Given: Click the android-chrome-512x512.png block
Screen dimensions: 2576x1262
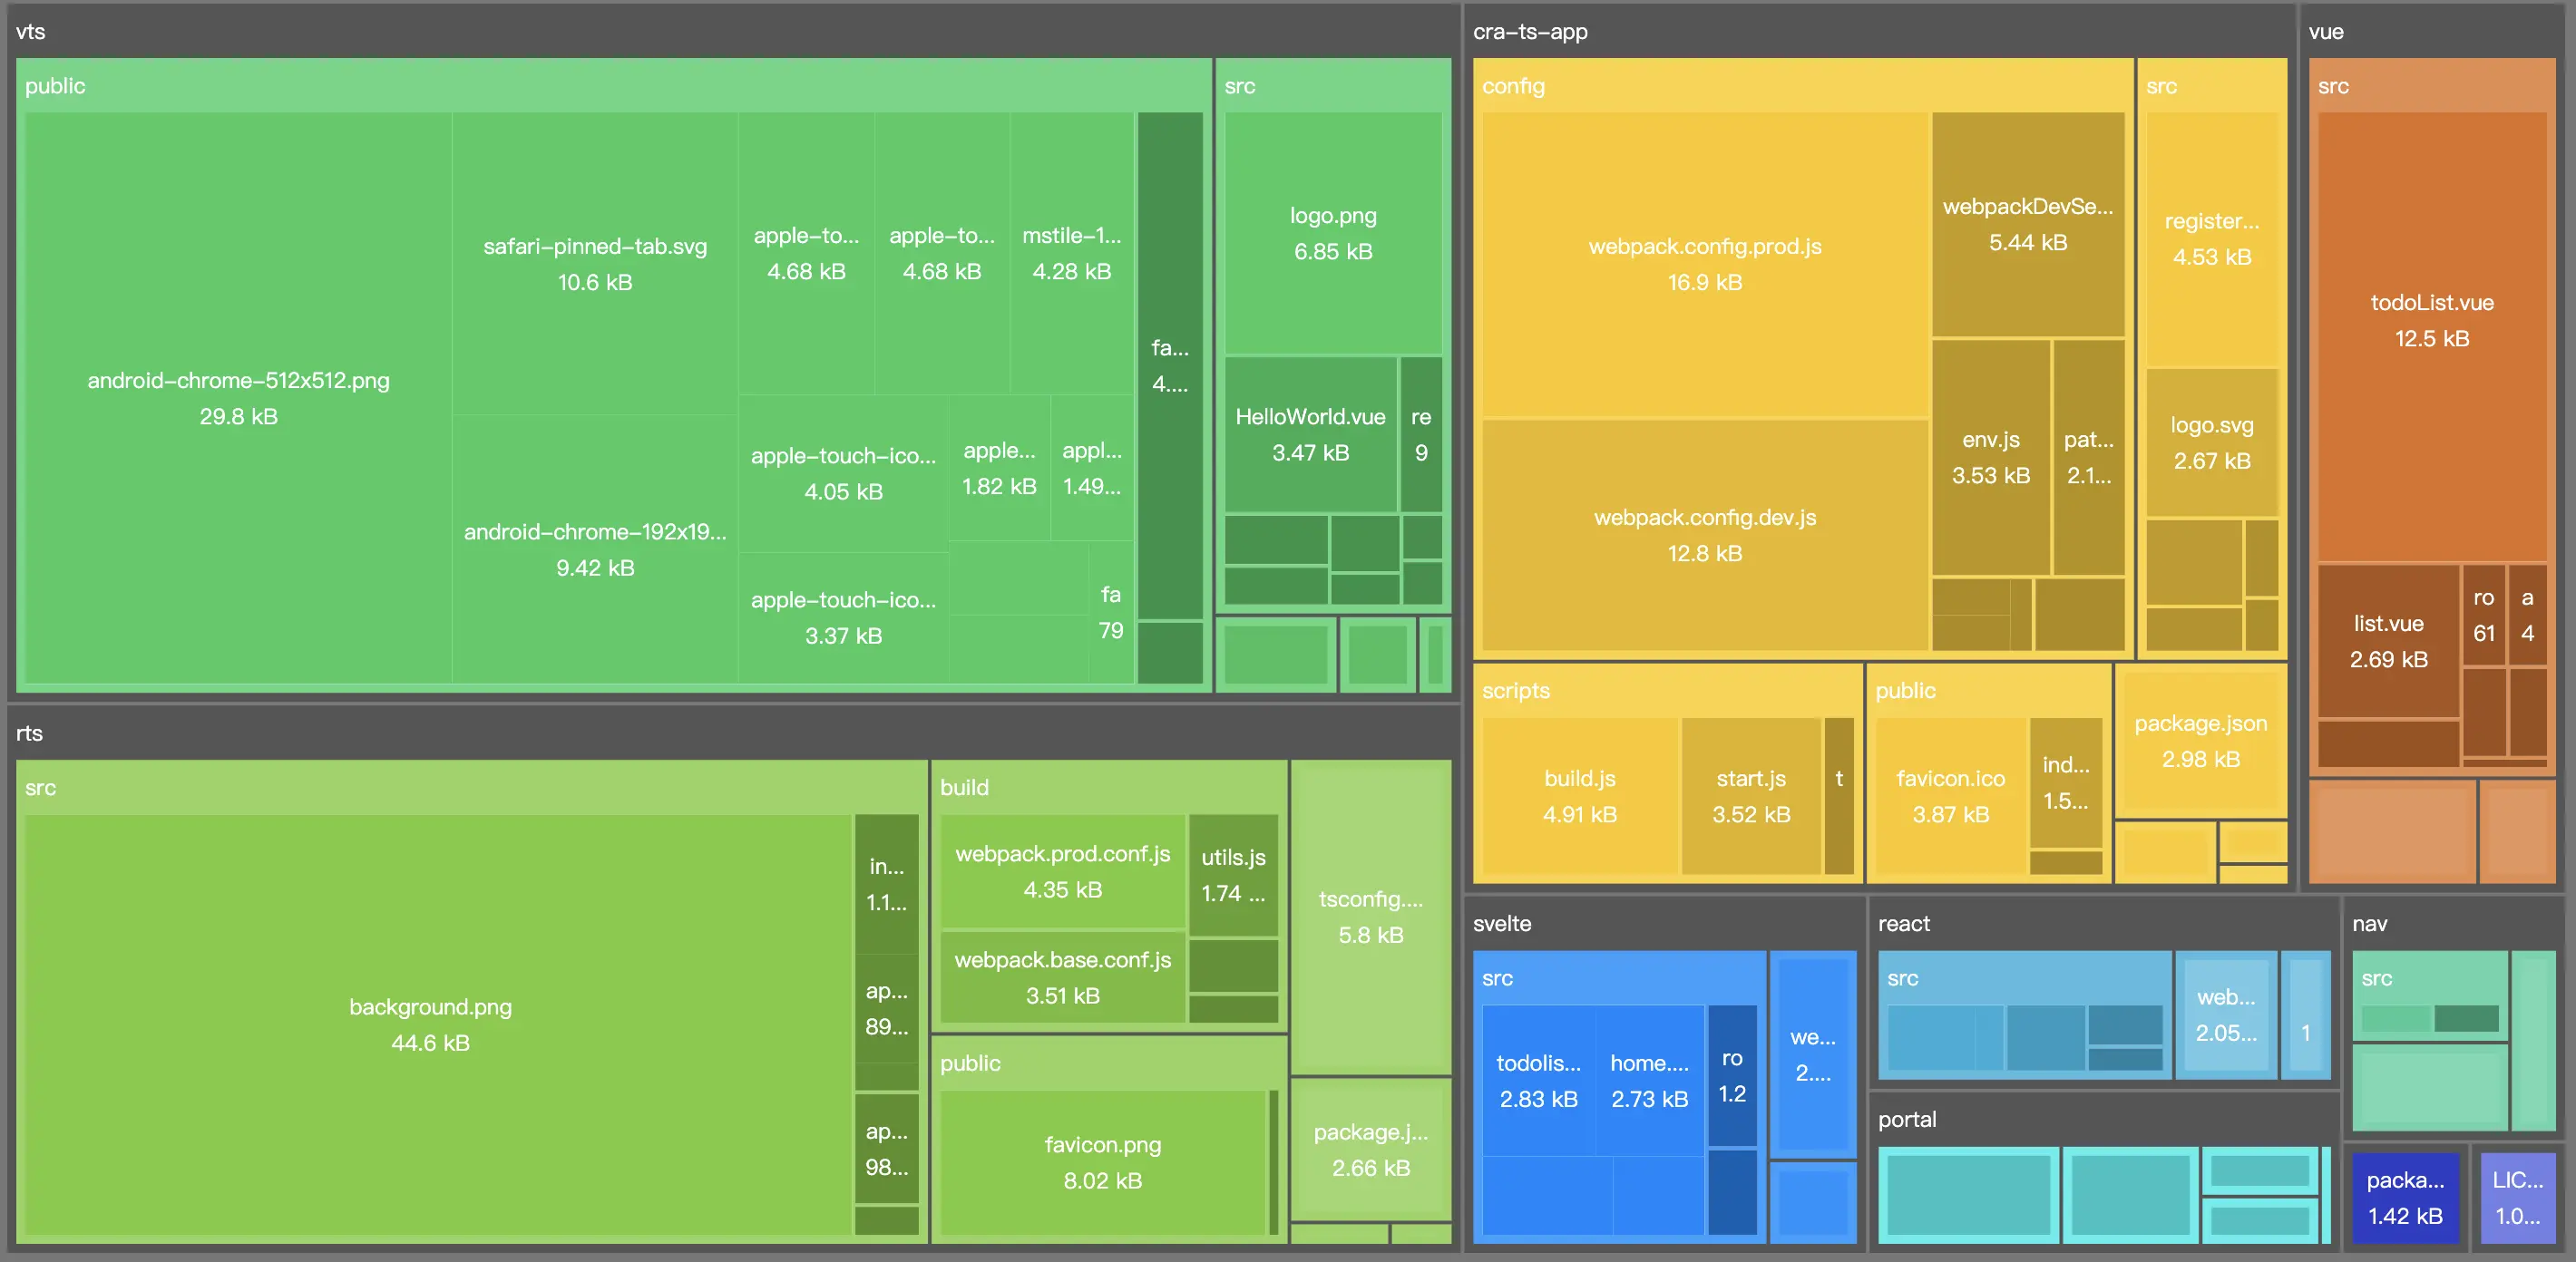Looking at the screenshot, I should tap(238, 398).
